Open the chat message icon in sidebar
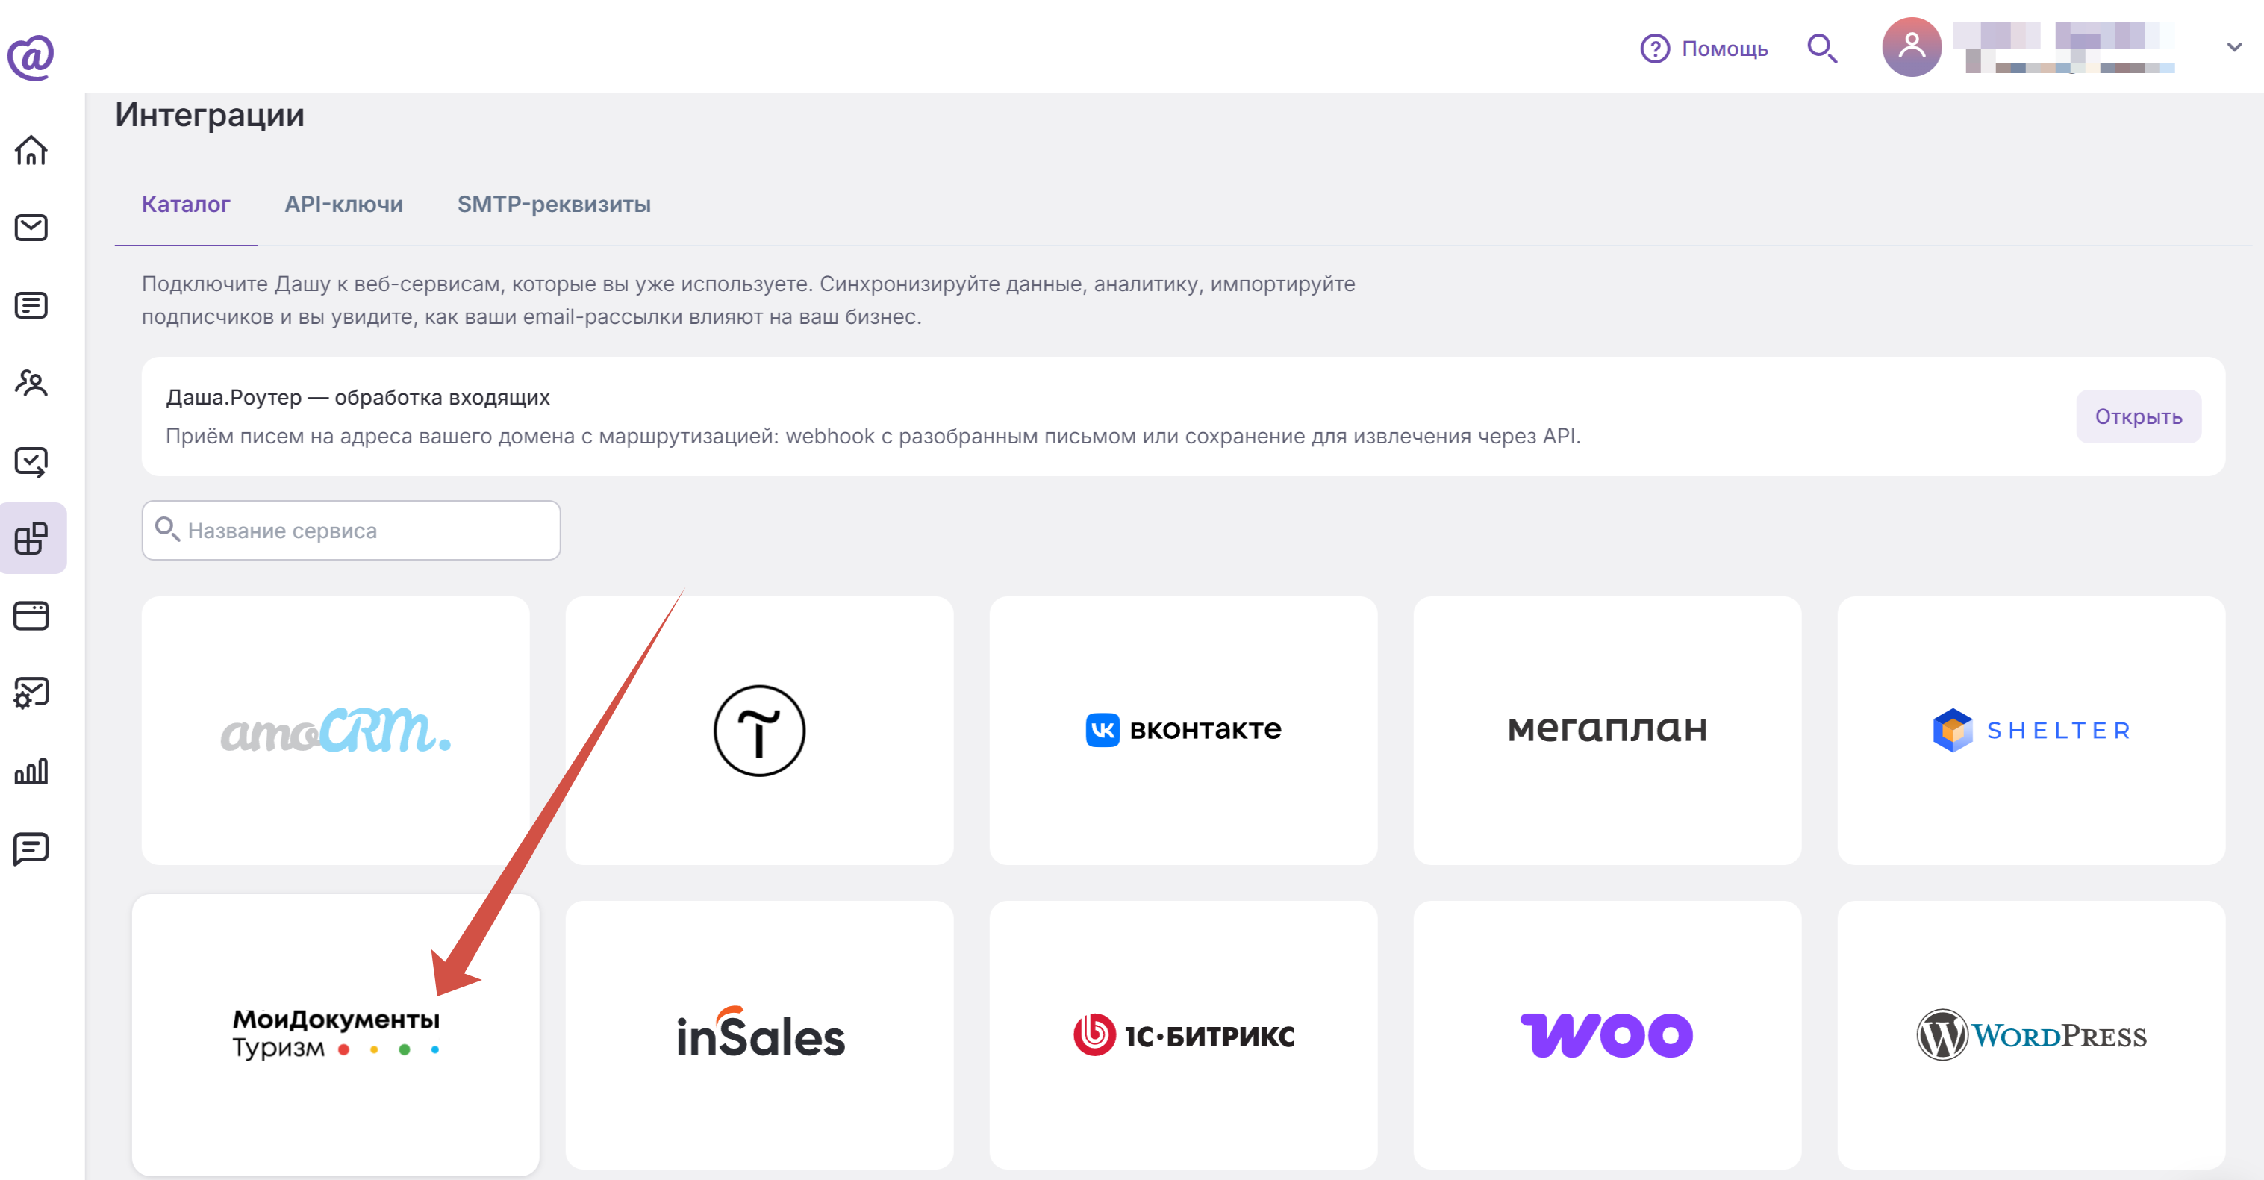 [x=31, y=849]
